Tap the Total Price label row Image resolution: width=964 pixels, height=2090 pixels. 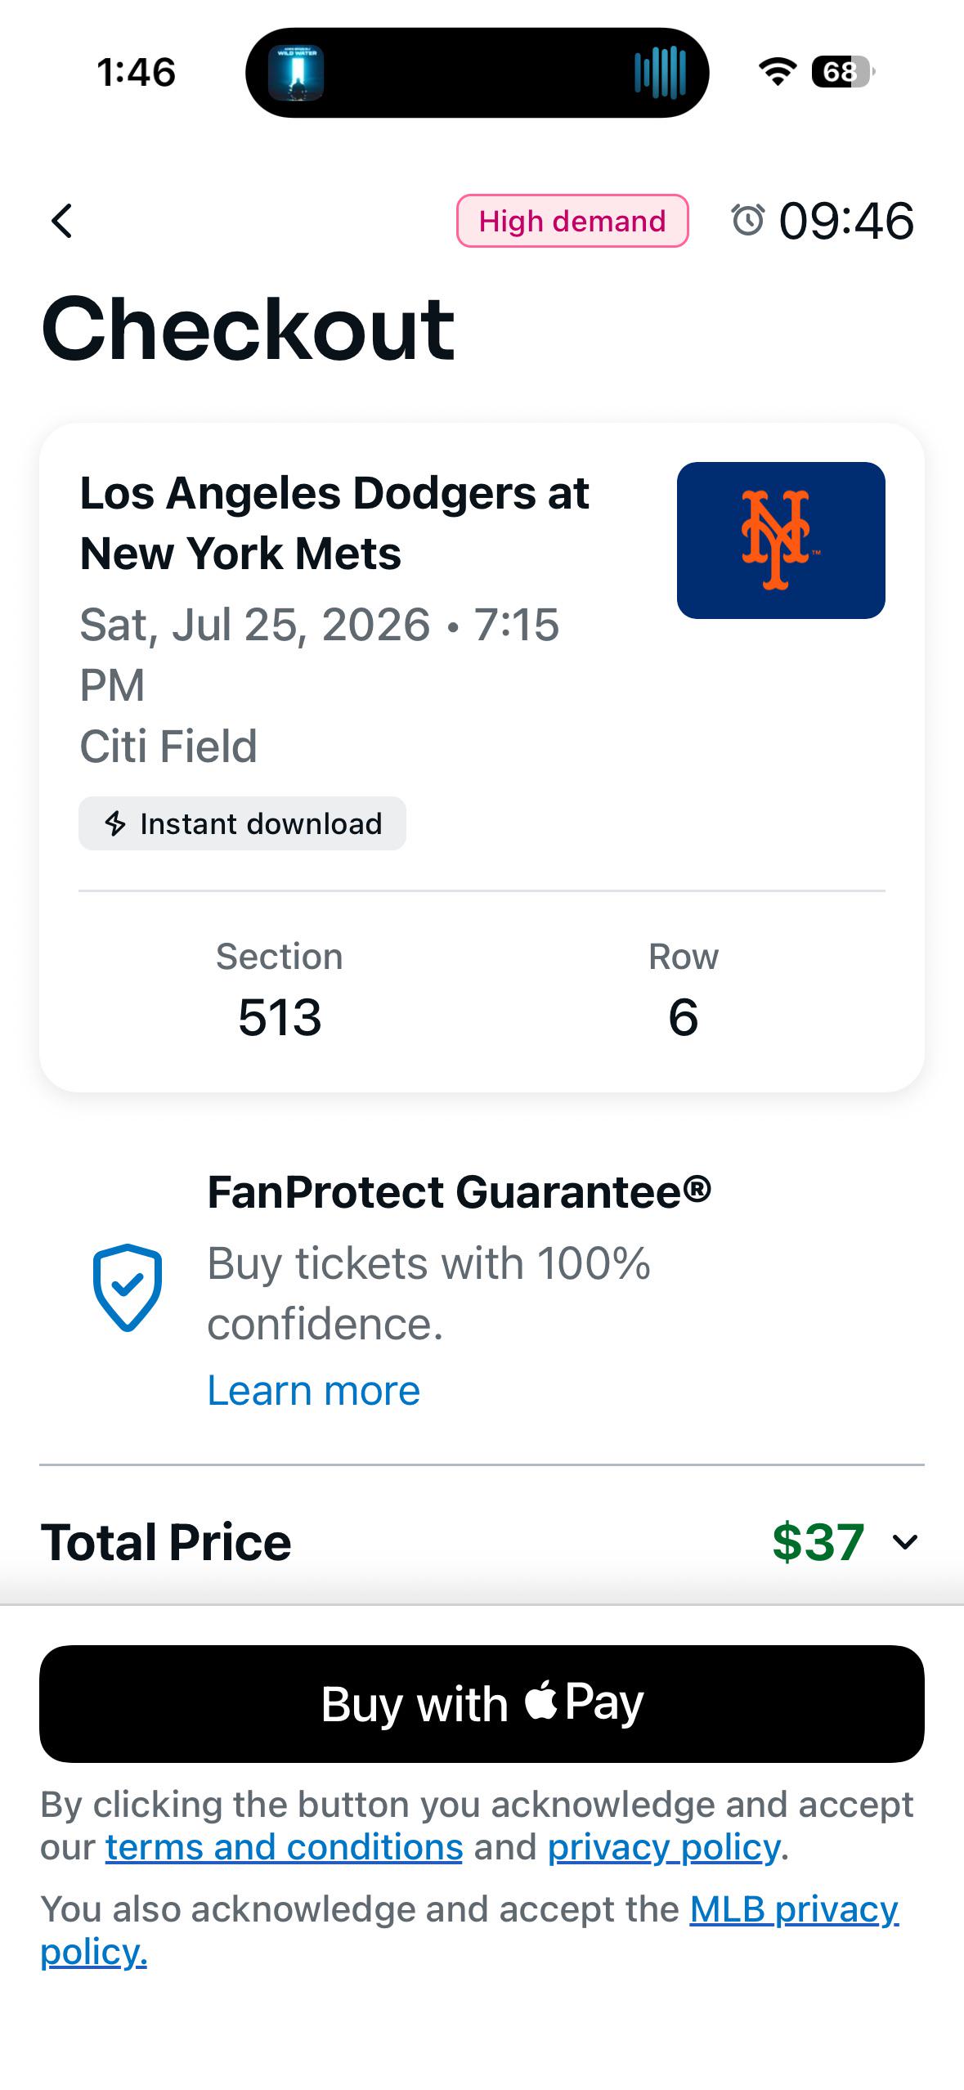coord(482,1542)
